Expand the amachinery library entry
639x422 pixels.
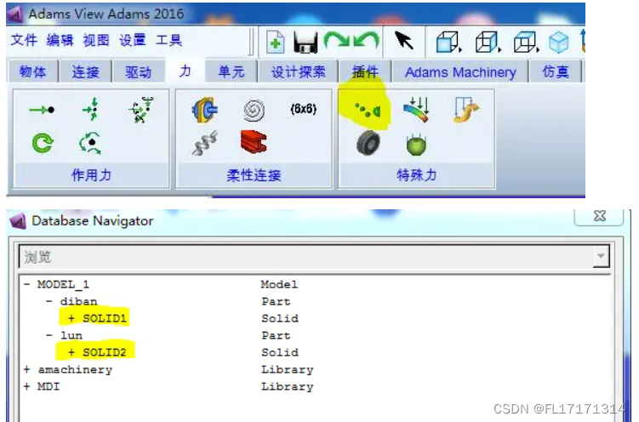[x=28, y=369]
